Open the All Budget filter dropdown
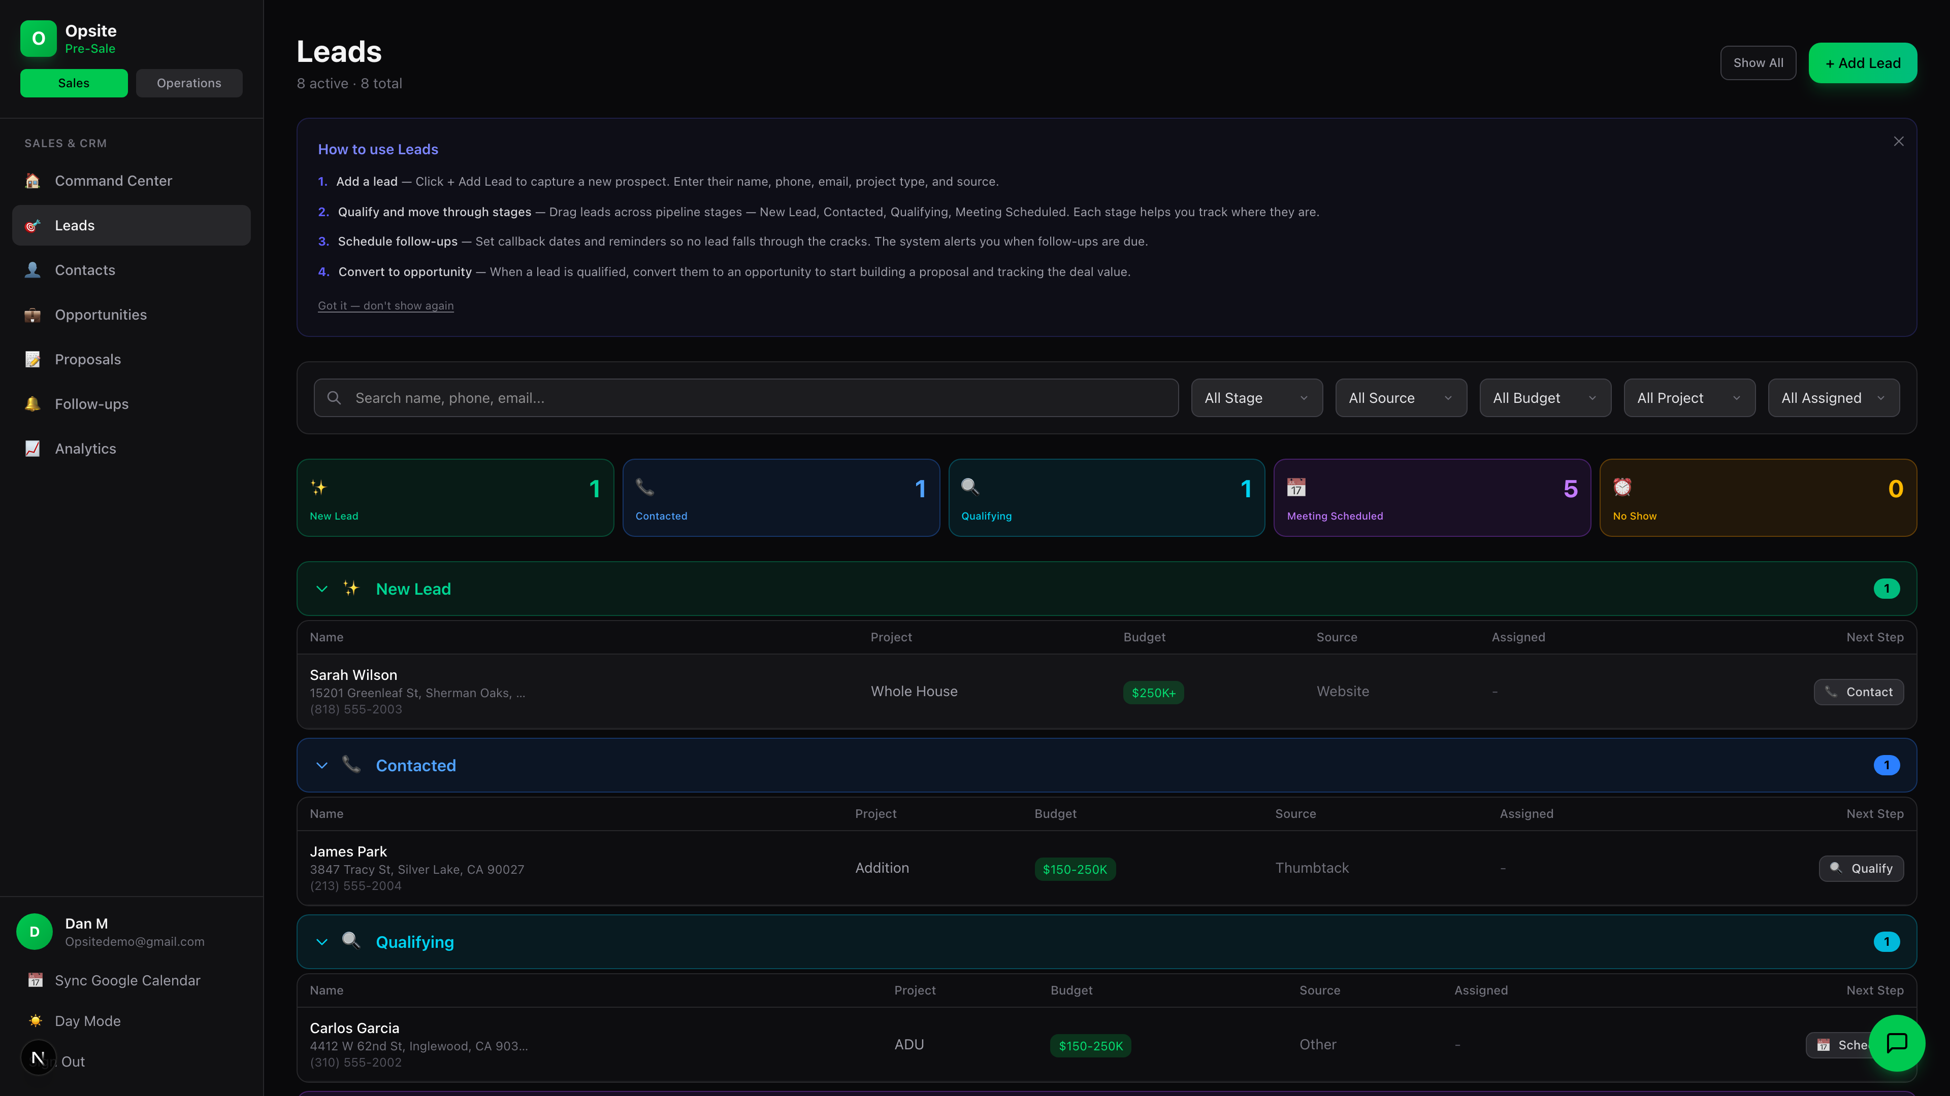Screen dimensions: 1950x1096 coord(1544,397)
